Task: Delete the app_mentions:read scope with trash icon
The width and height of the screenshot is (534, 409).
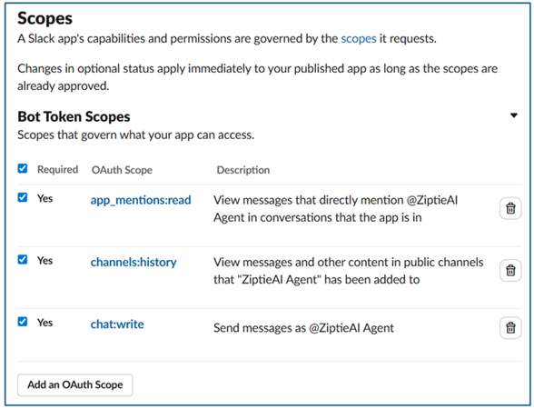Action: tap(510, 208)
